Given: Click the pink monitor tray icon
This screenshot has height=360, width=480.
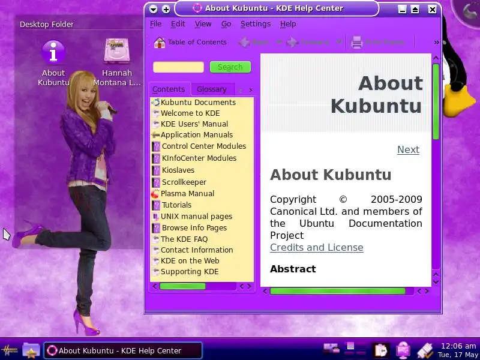Looking at the screenshot, I should point(403,350).
